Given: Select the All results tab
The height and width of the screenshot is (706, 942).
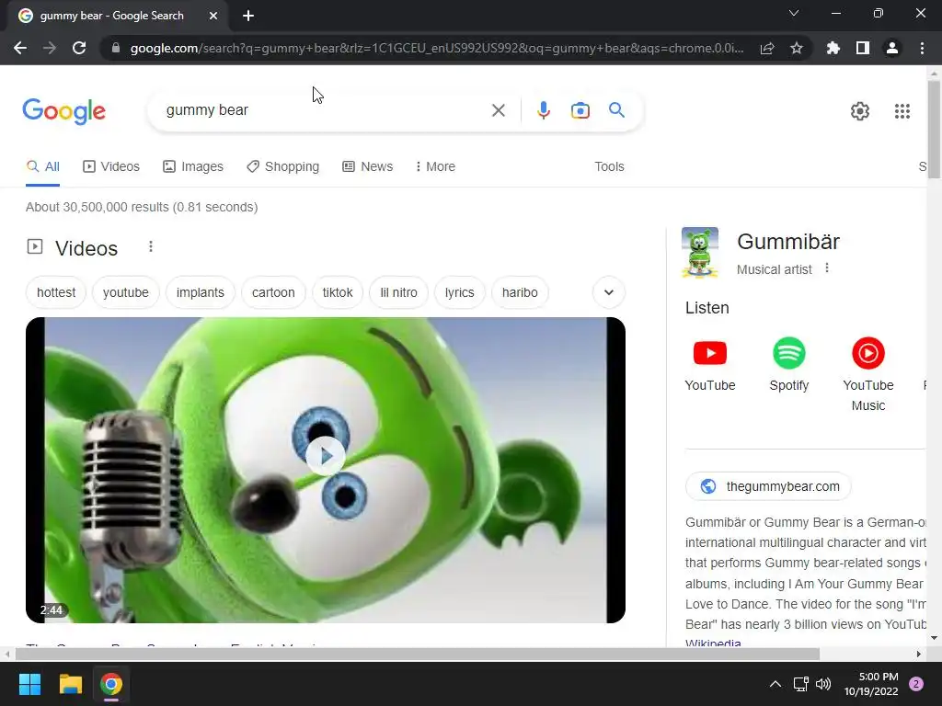Looking at the screenshot, I should pyautogui.click(x=42, y=167).
